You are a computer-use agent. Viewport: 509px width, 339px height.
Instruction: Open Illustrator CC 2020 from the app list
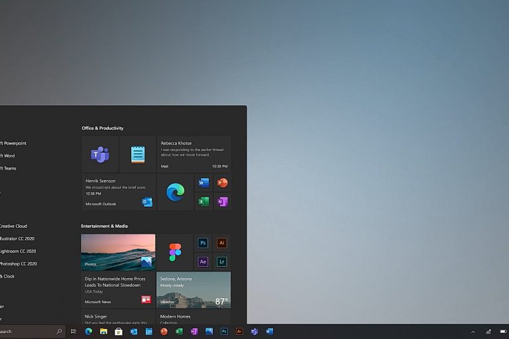point(17,239)
